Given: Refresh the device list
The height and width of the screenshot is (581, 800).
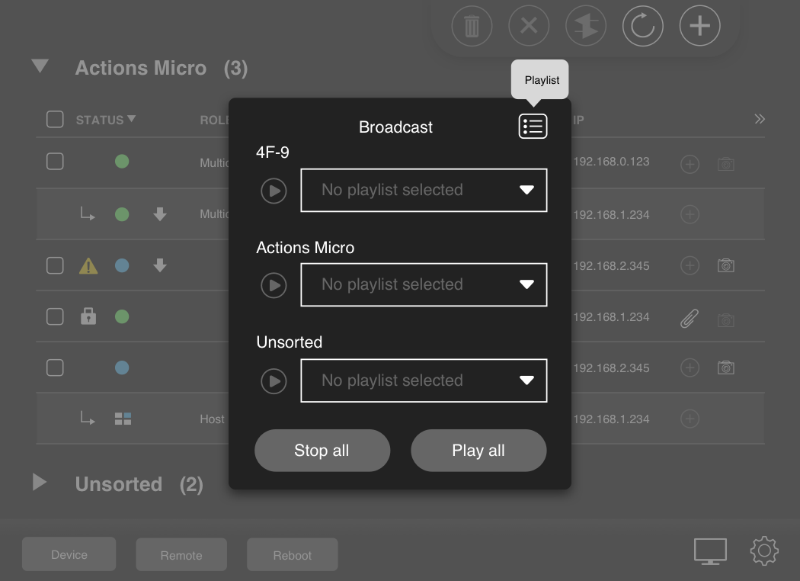Looking at the screenshot, I should tap(642, 25).
